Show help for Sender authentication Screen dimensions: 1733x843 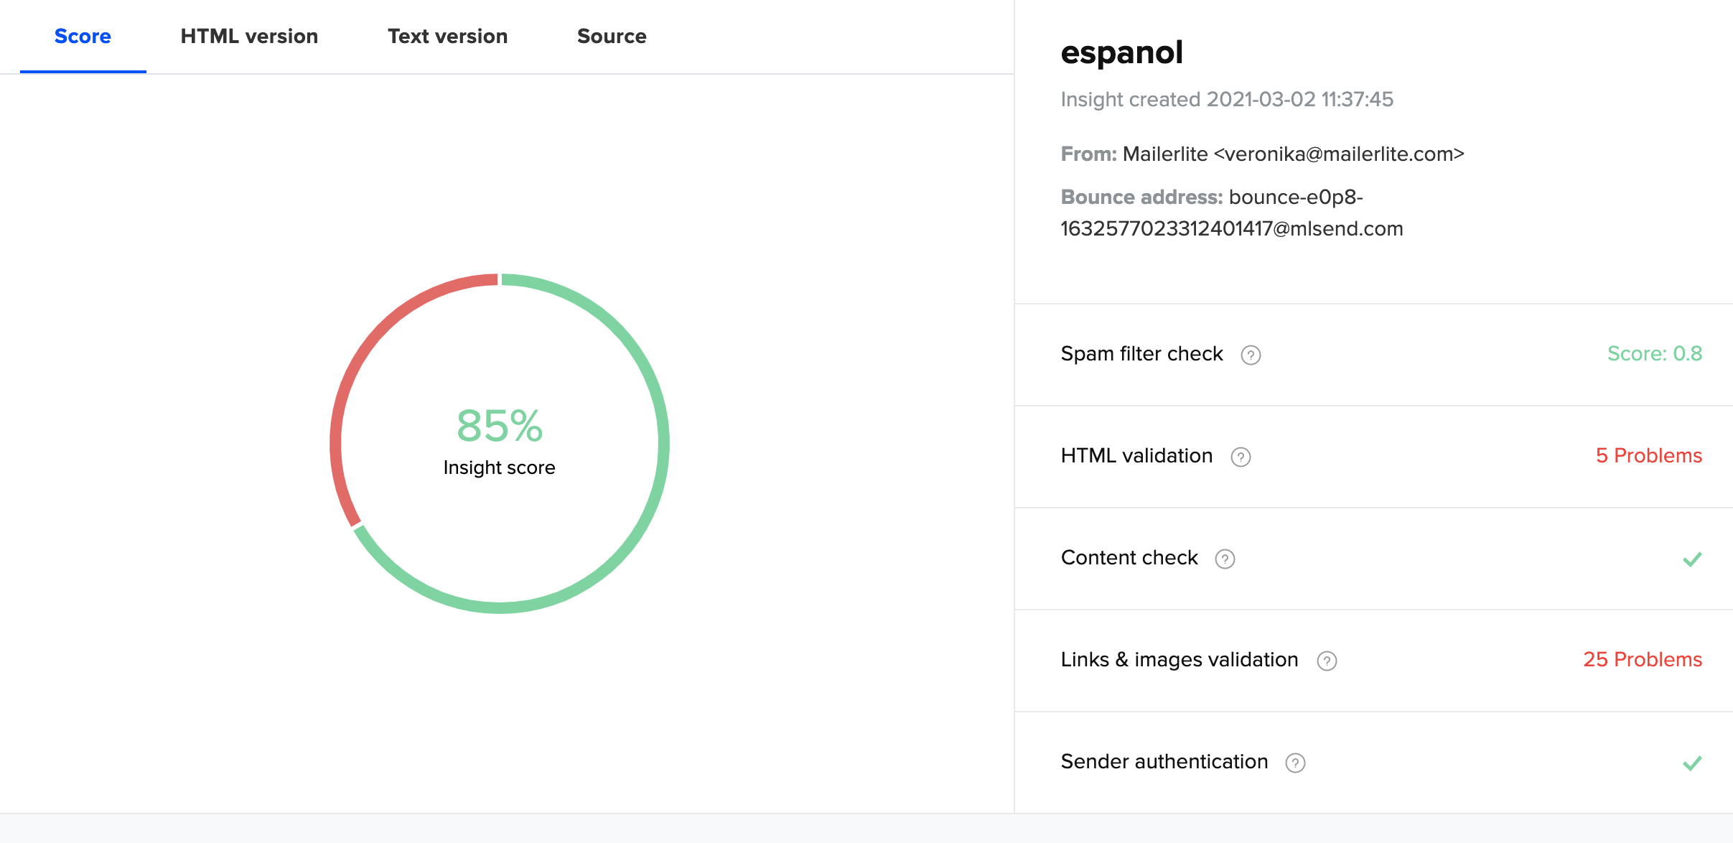[1295, 763]
